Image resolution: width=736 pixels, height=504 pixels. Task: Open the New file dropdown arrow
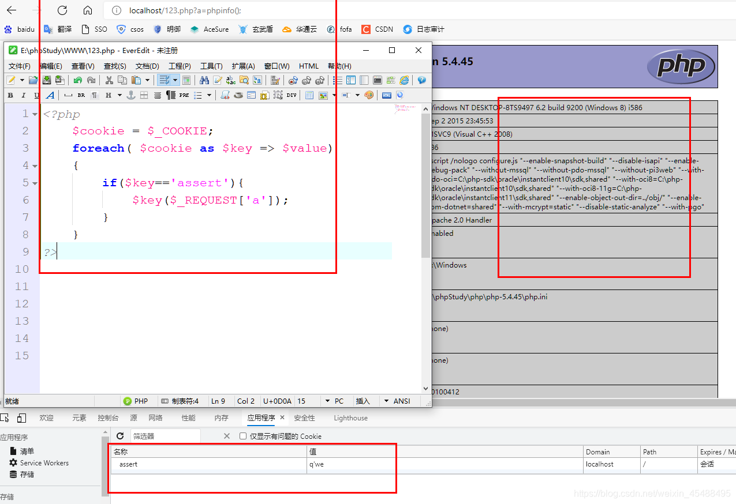pyautogui.click(x=22, y=80)
